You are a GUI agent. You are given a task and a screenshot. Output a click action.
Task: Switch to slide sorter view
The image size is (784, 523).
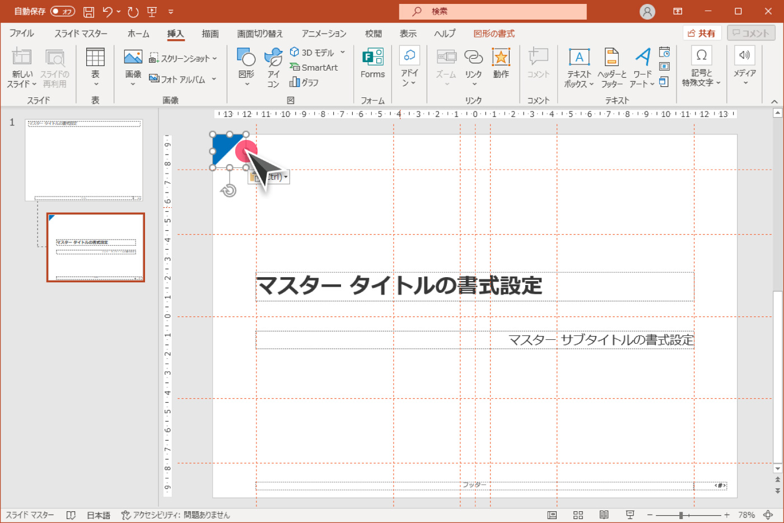(578, 515)
